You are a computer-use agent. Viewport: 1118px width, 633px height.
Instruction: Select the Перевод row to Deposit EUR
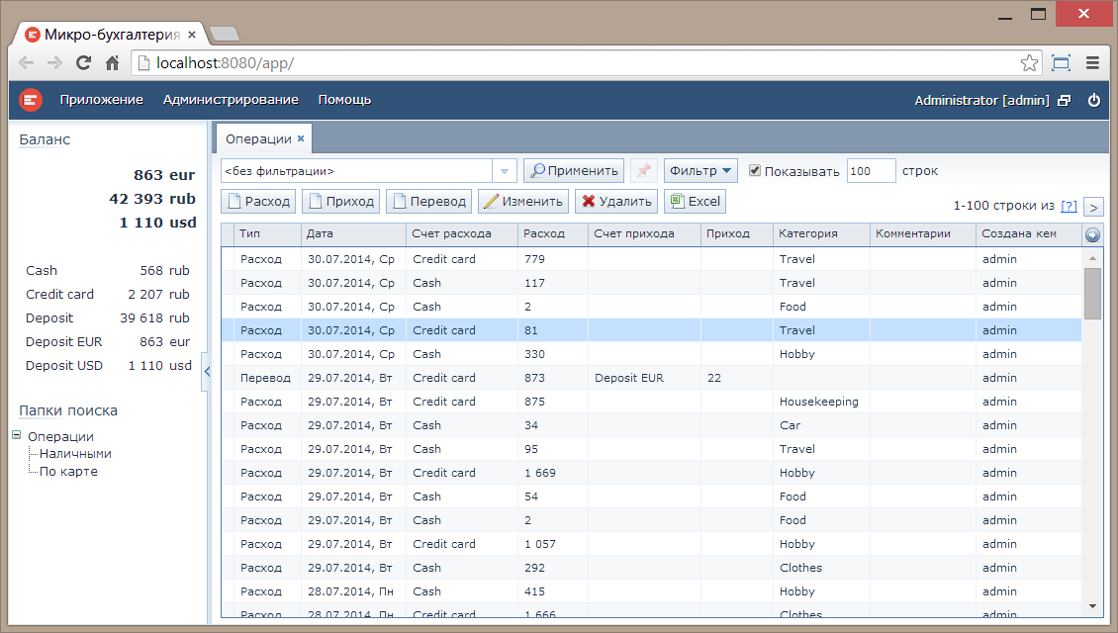[x=651, y=378]
